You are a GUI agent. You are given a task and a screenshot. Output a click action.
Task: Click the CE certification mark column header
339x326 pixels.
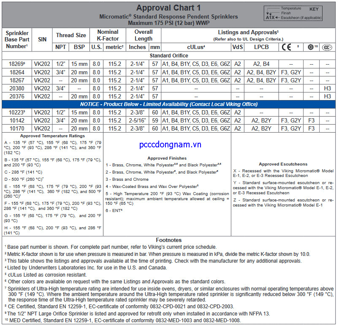click(x=287, y=47)
